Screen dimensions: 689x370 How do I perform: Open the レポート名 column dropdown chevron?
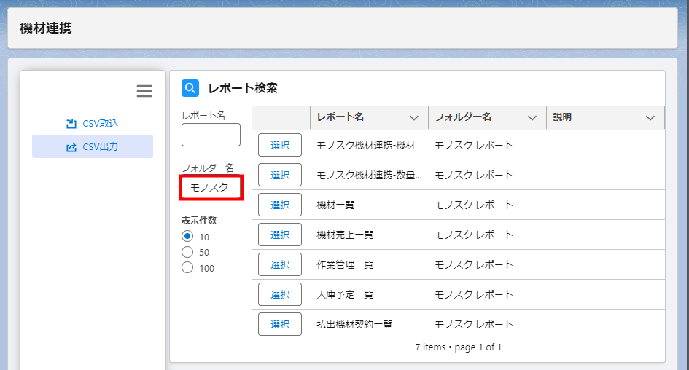pyautogui.click(x=414, y=117)
